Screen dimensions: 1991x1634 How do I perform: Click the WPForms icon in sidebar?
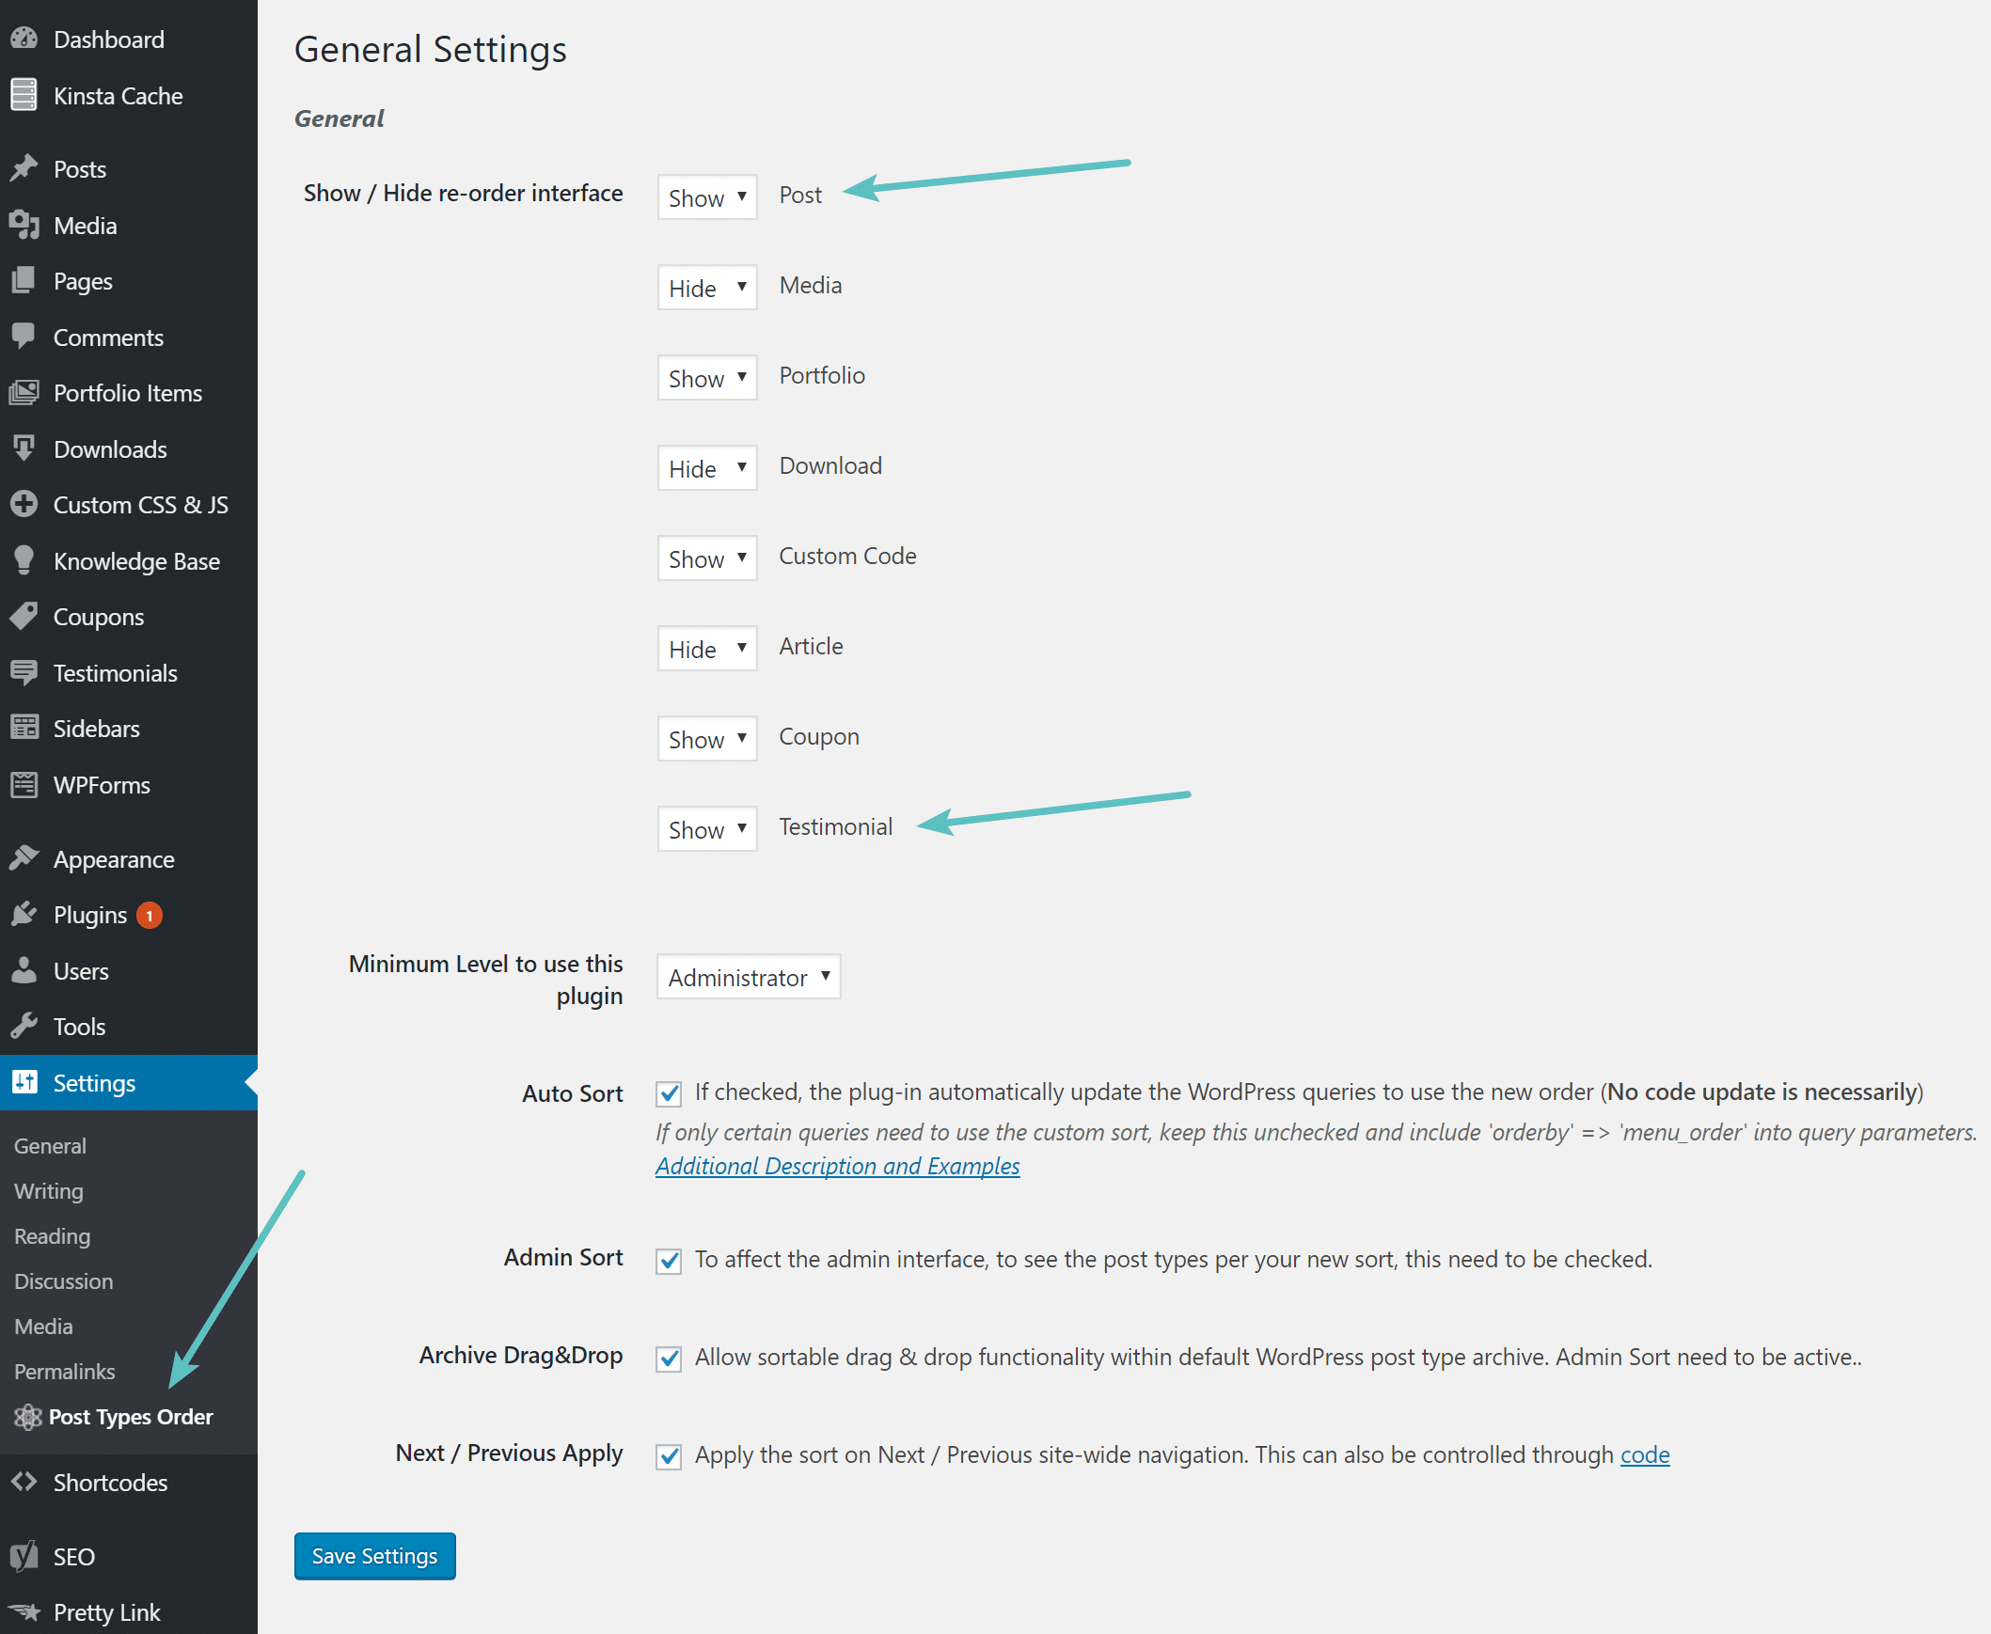[24, 784]
